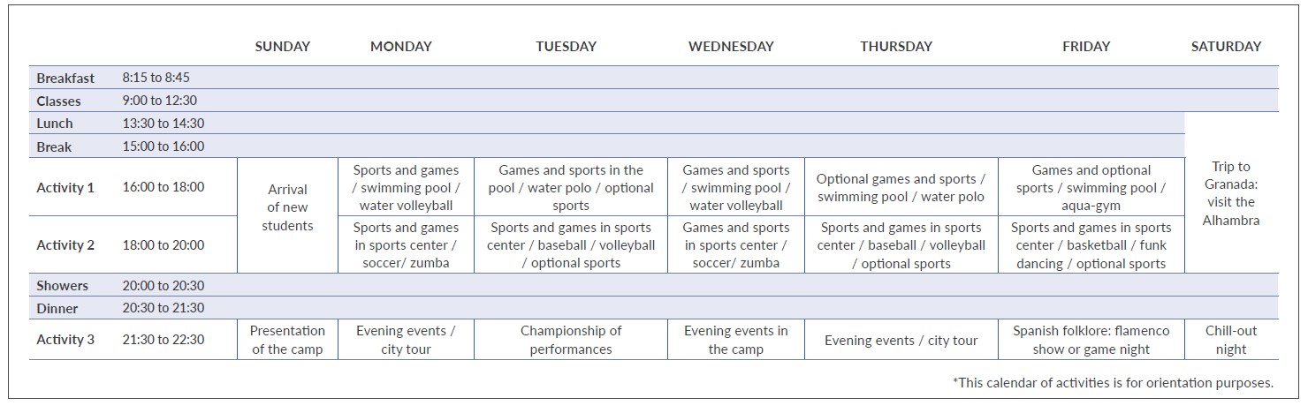
Task: Click the SUNDAY column header
Action: 282,47
